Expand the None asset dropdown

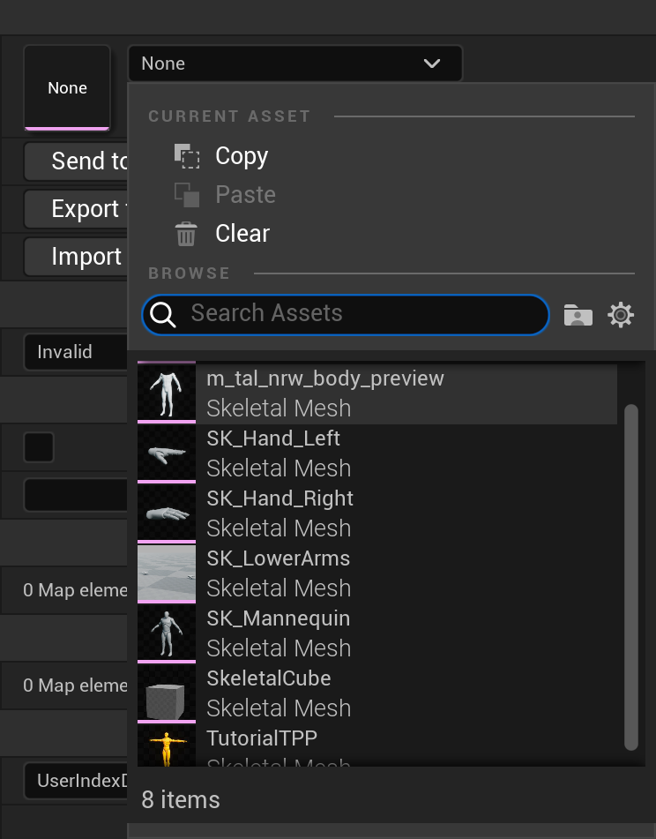[294, 64]
